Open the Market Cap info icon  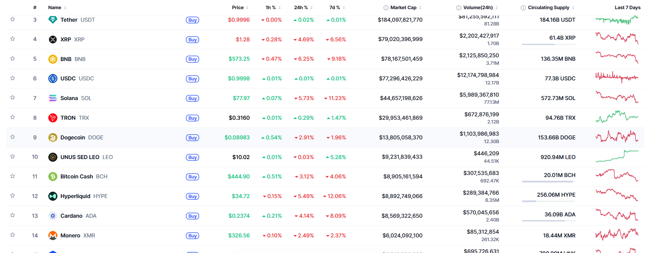tap(386, 8)
